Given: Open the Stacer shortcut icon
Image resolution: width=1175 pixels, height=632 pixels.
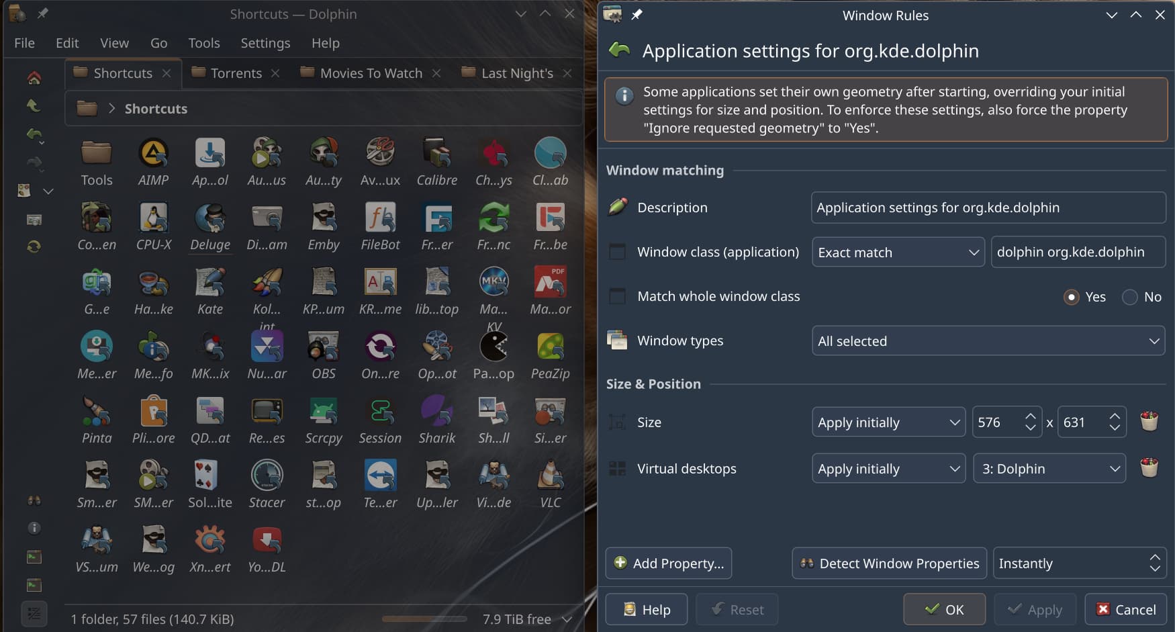Looking at the screenshot, I should click(x=267, y=476).
